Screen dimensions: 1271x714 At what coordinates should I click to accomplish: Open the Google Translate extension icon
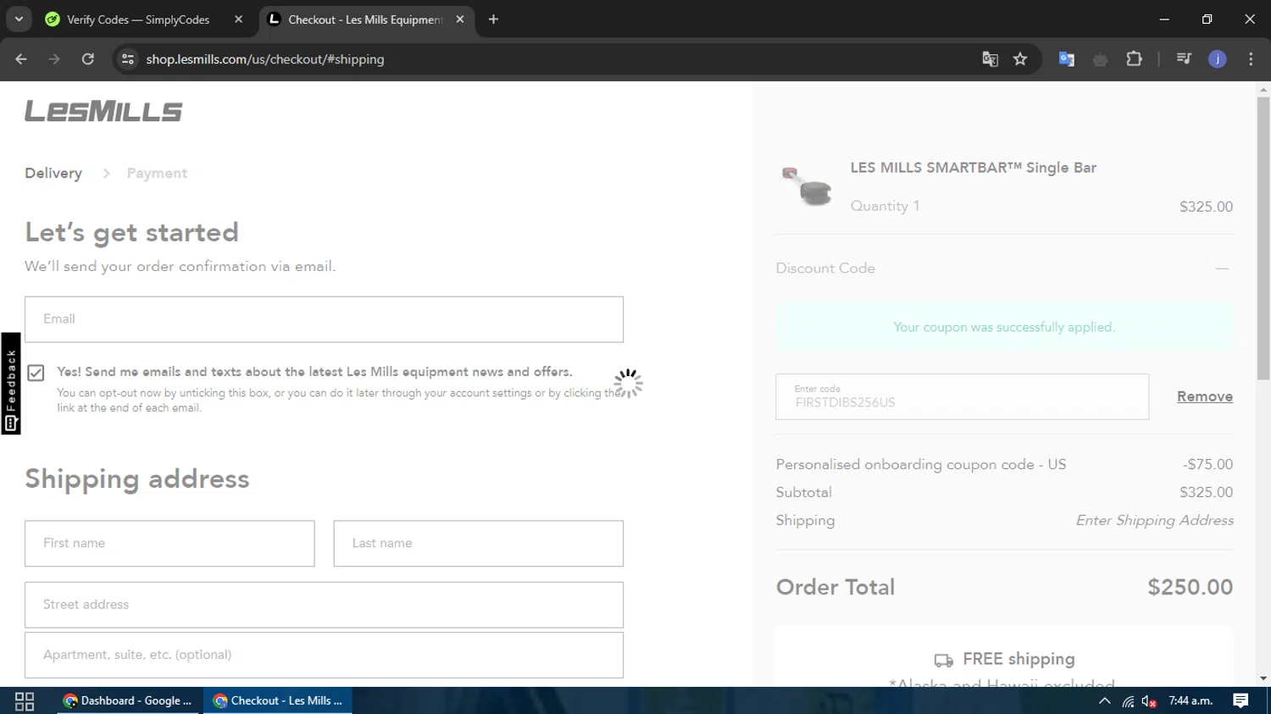pos(1067,59)
